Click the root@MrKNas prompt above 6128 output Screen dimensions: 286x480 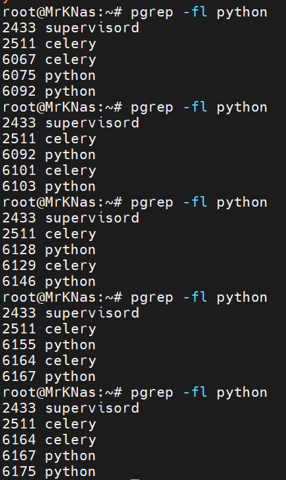pos(63,203)
